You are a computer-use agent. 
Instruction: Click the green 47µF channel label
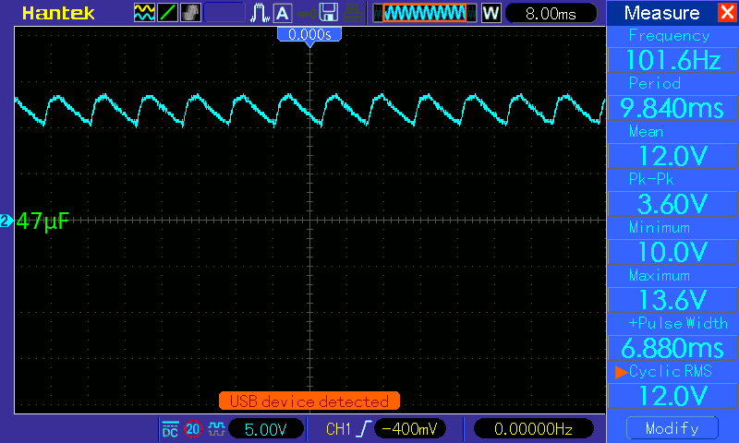click(x=42, y=221)
